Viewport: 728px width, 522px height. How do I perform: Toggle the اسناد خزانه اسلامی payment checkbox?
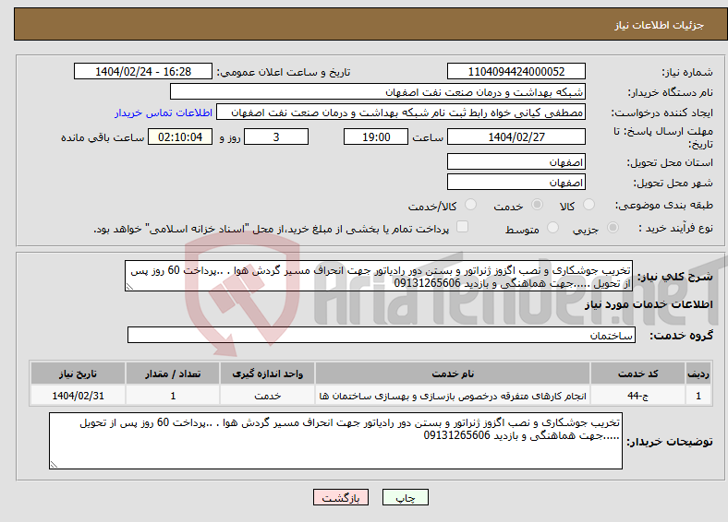click(463, 227)
